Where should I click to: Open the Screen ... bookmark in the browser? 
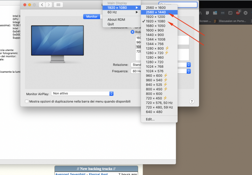pos(205,21)
